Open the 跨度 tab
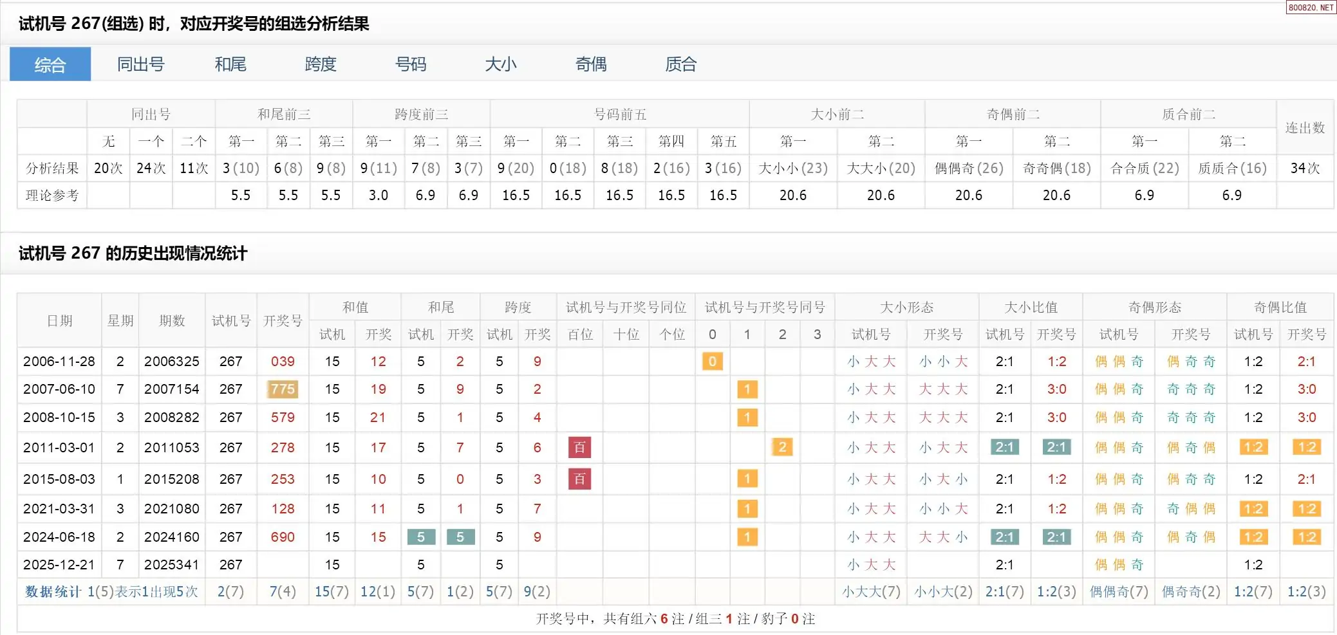The image size is (1337, 635). pyautogui.click(x=321, y=64)
